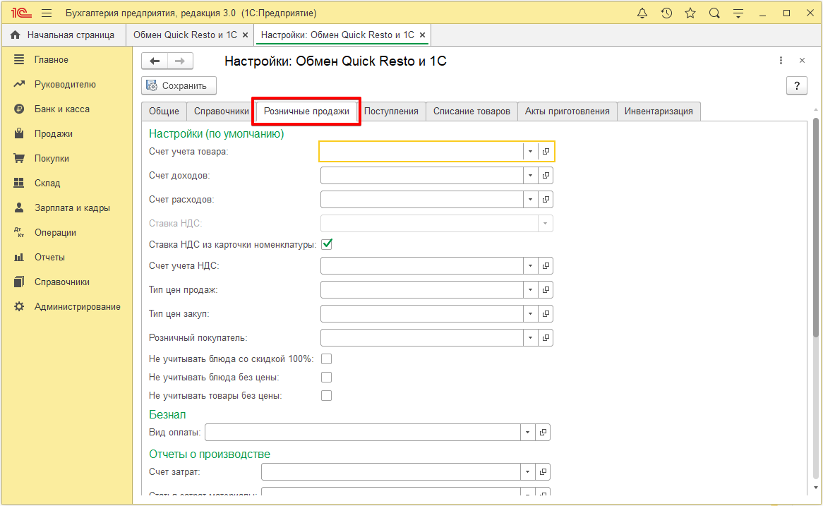Open the three-dot more actions menu
Screen dimensions: 823x506
pyautogui.click(x=781, y=61)
